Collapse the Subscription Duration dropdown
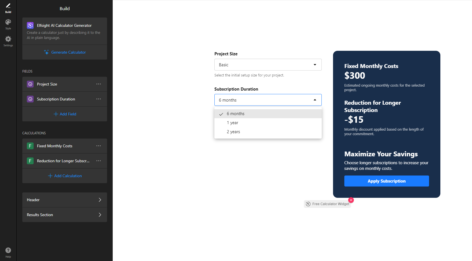472x261 pixels. click(x=268, y=100)
